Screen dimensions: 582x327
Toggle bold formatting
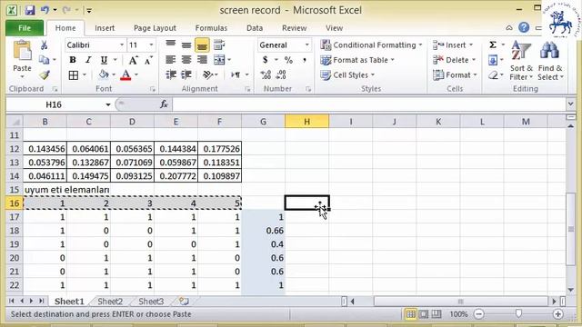[73, 60]
